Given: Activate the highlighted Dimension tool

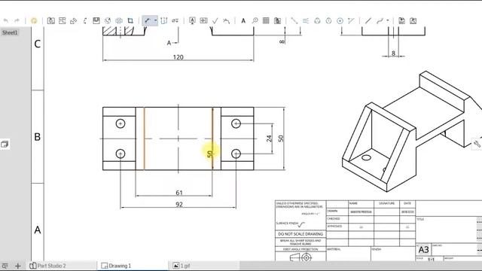Looking at the screenshot, I should click(x=148, y=20).
